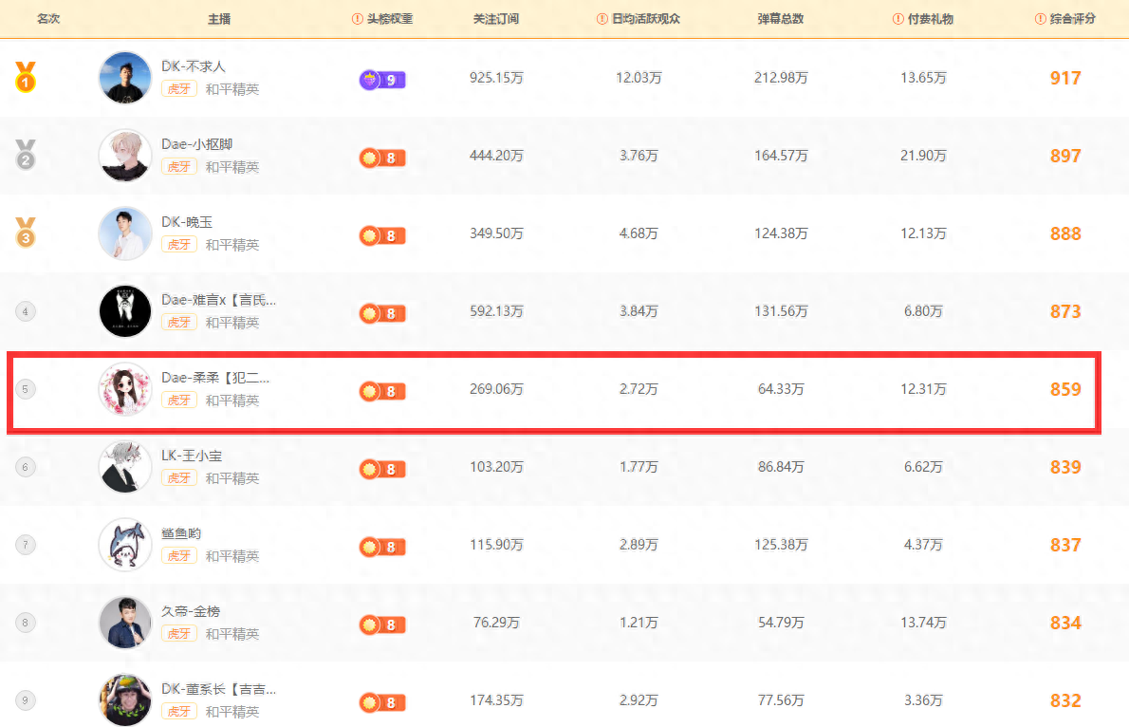The image size is (1129, 727).
Task: Select the LK-王小宝 avatar picture
Action: pos(125,467)
